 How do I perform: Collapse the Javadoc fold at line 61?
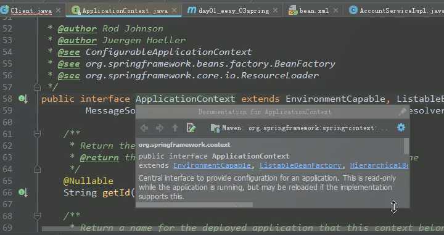[37, 133]
